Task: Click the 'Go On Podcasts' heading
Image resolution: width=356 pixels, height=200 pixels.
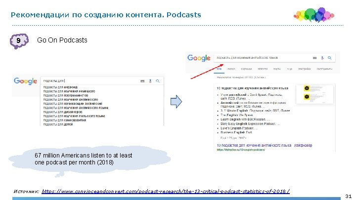Action: pyautogui.click(x=62, y=40)
